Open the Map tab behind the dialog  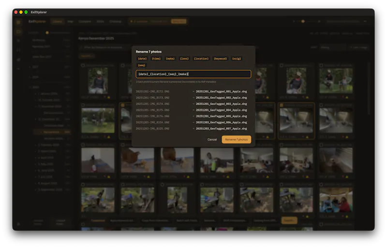pos(70,21)
